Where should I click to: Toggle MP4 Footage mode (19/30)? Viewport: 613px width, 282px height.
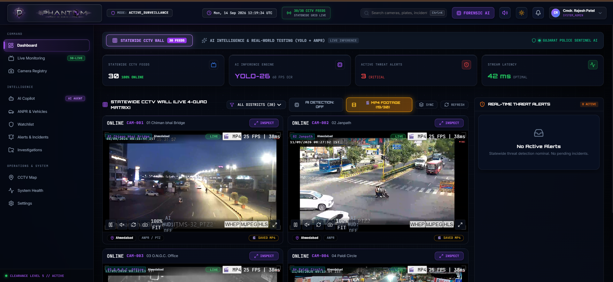click(379, 105)
